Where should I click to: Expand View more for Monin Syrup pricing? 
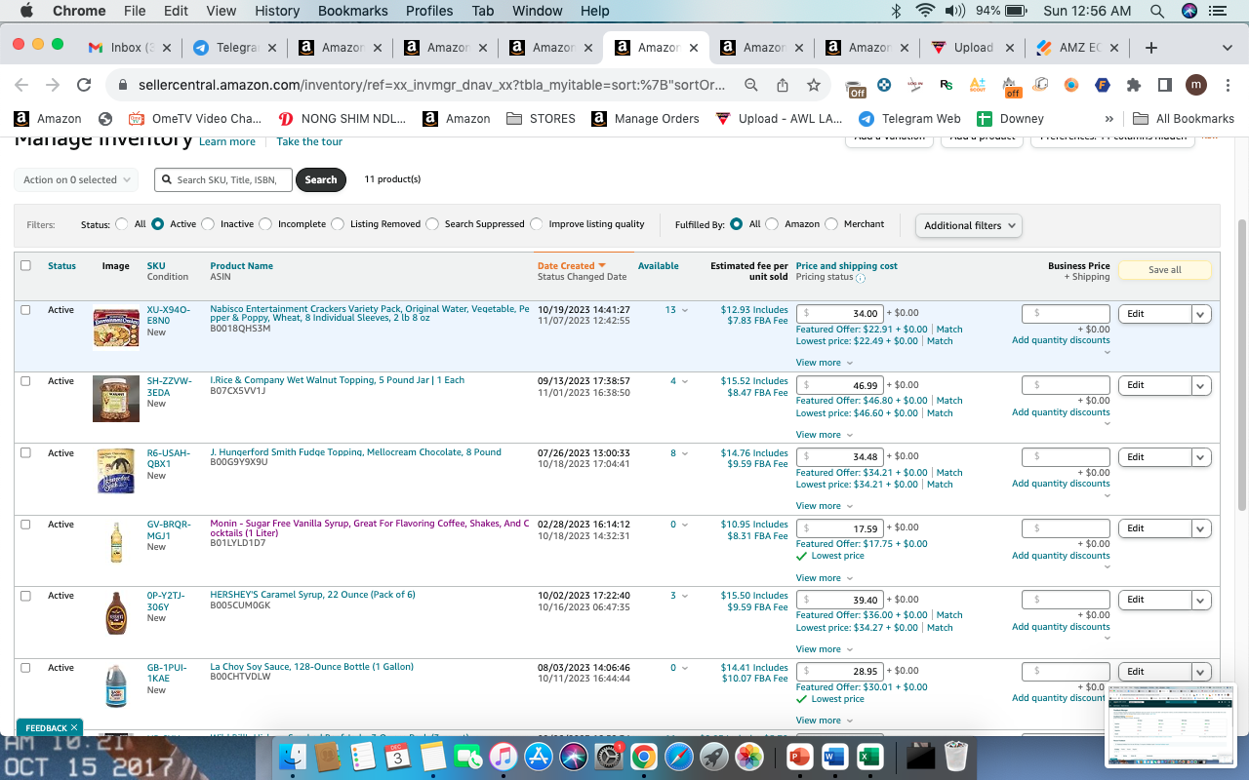tap(825, 578)
